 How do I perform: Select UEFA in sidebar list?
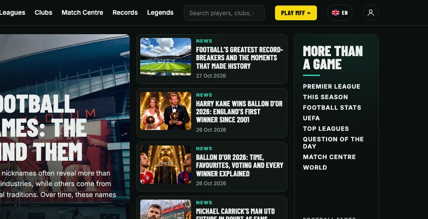coord(311,118)
